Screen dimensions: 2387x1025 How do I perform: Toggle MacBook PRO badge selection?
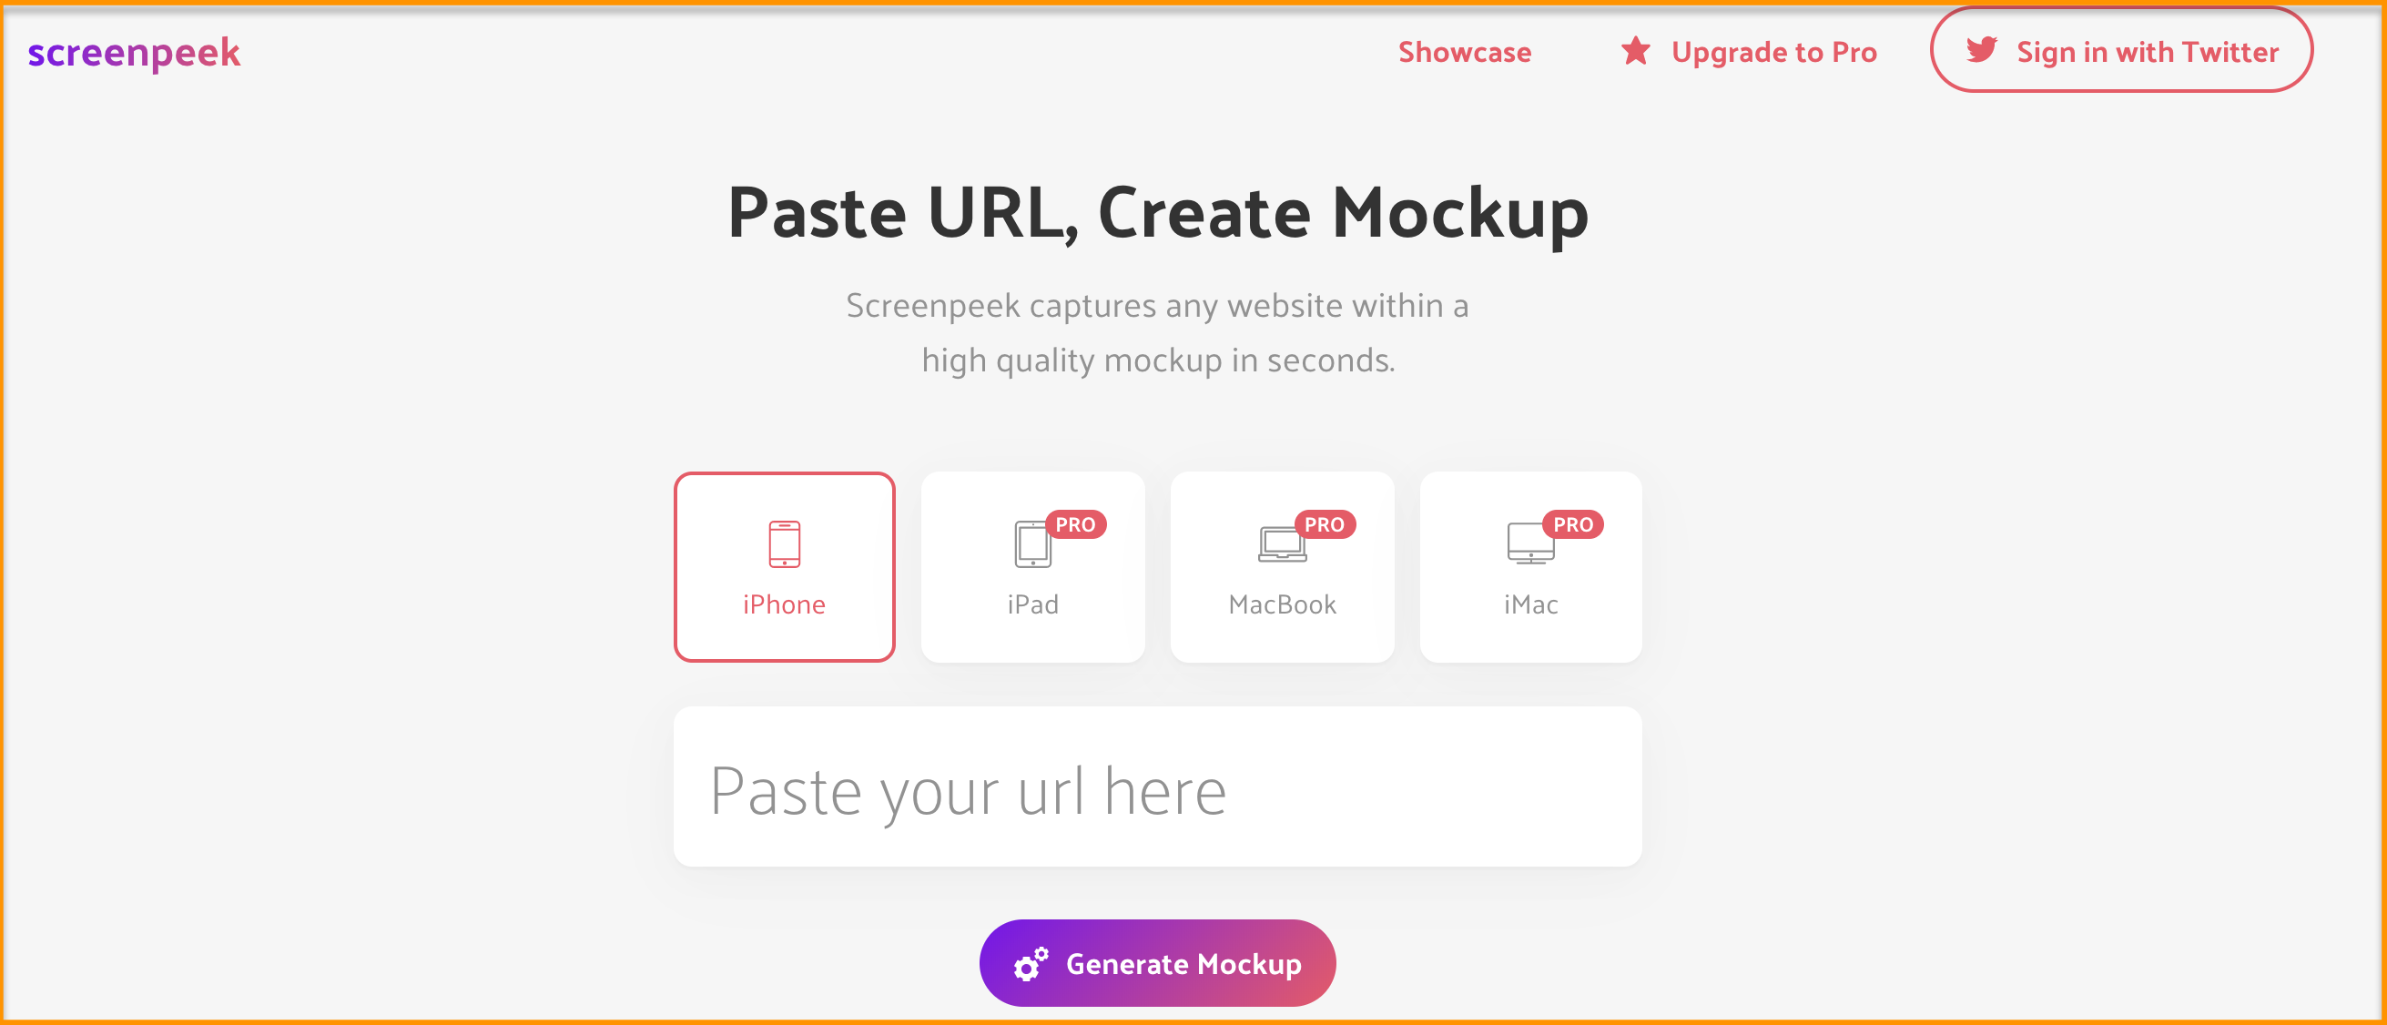pyautogui.click(x=1325, y=524)
